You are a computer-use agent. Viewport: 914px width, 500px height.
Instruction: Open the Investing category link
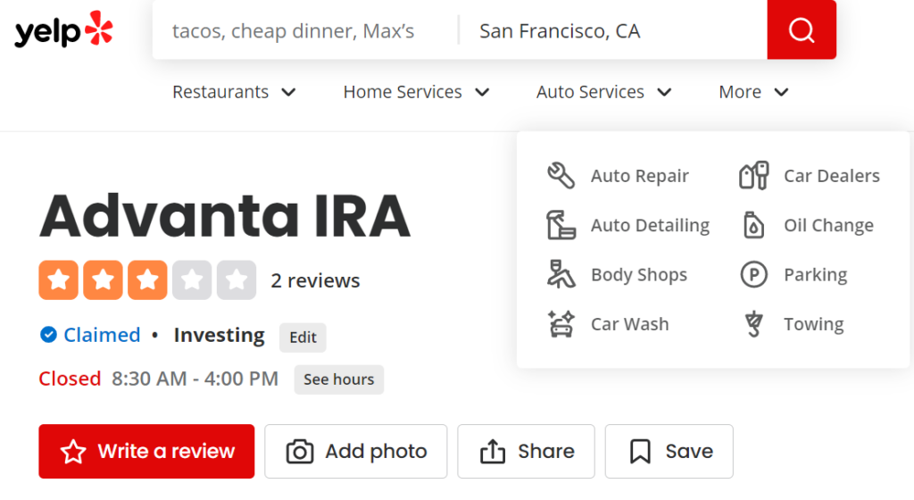pos(220,335)
